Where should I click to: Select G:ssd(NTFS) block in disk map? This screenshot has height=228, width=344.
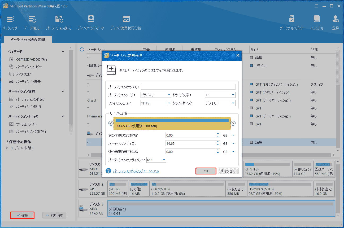point(188,188)
